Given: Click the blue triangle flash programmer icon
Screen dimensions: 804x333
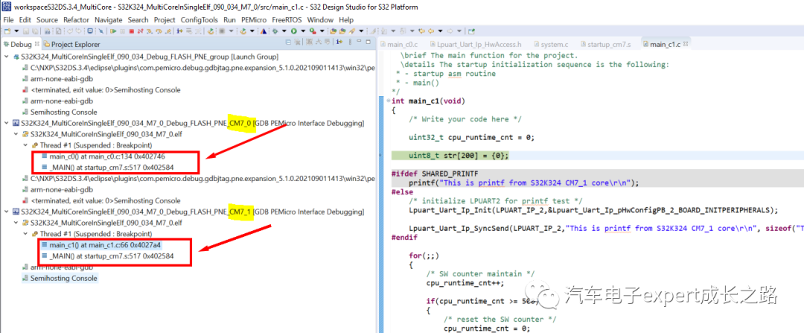Looking at the screenshot, I should tap(264, 31).
